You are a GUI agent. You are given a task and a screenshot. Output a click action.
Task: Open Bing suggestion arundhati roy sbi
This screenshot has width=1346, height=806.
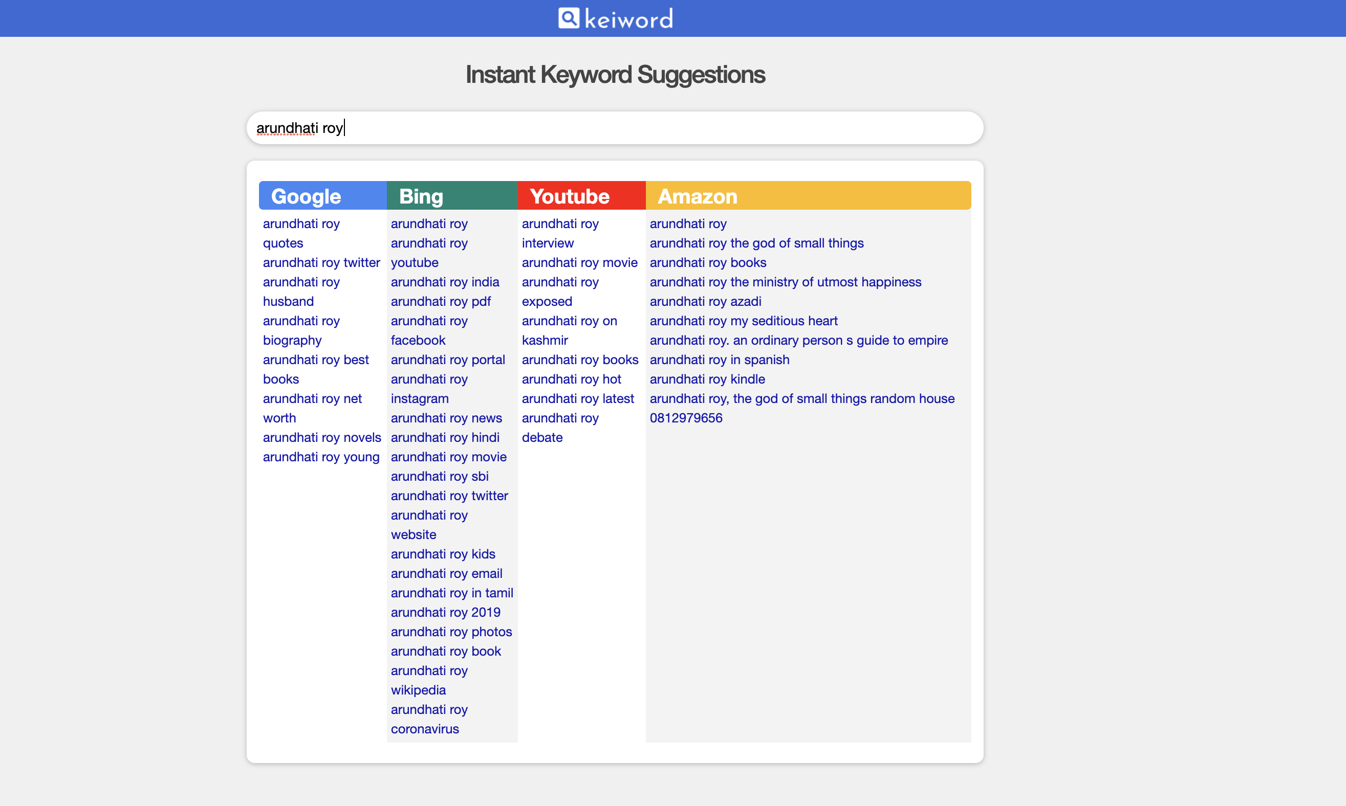pos(439,477)
